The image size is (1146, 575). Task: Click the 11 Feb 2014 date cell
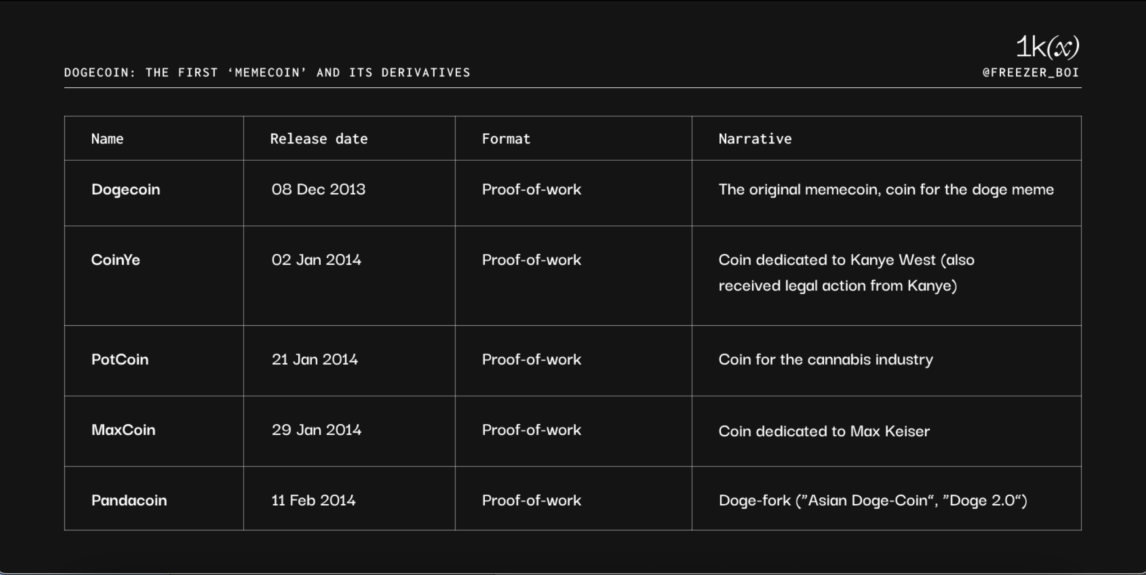tap(314, 500)
